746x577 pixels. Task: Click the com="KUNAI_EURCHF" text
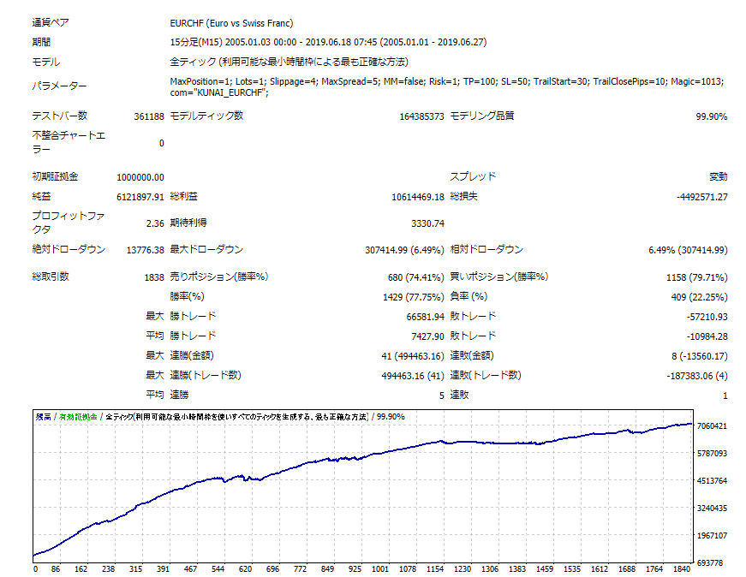tap(219, 92)
